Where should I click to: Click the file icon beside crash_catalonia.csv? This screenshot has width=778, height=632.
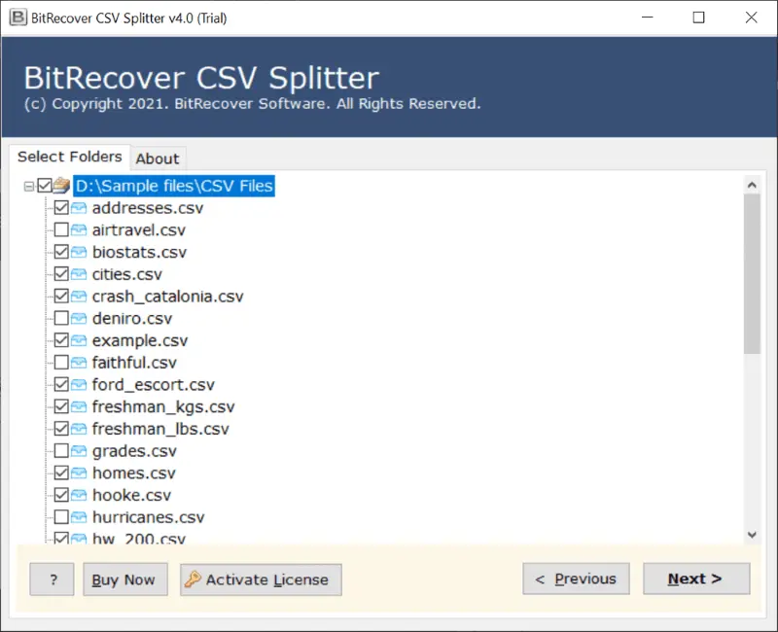[79, 297]
